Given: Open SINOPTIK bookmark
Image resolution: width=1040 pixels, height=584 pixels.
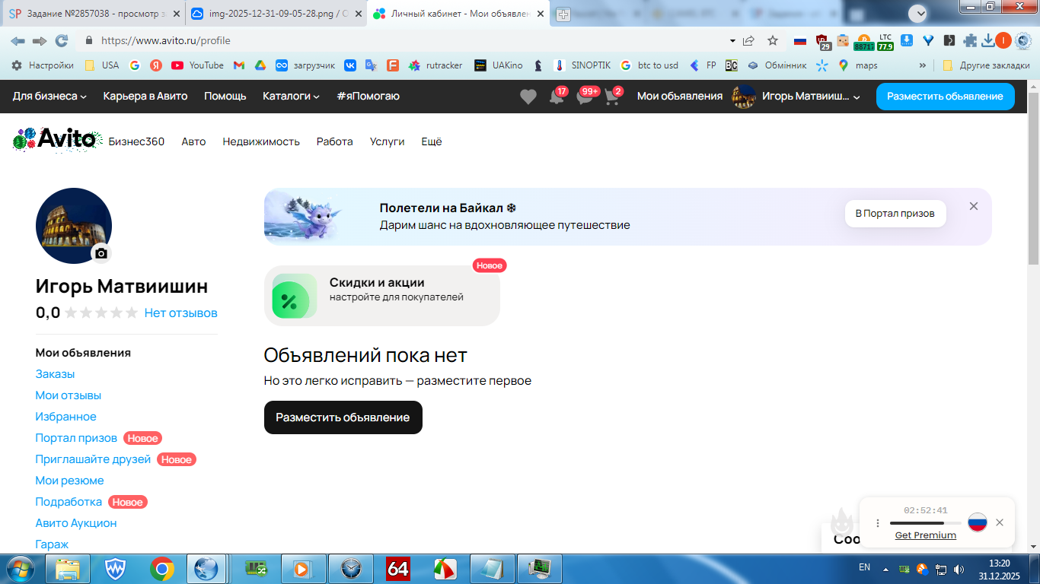Looking at the screenshot, I should tap(582, 65).
